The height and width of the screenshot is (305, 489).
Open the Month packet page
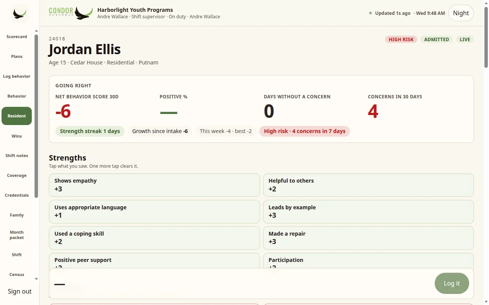pos(17,235)
